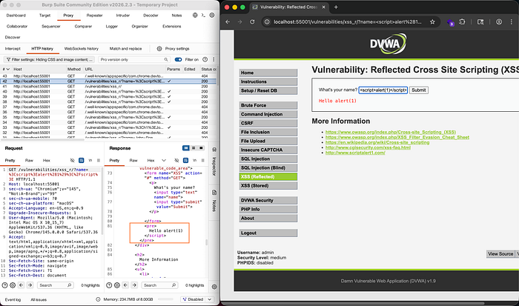Viewport: 519px width, 306px height.
Task: Click Request pane help icon
Action: (4, 285)
